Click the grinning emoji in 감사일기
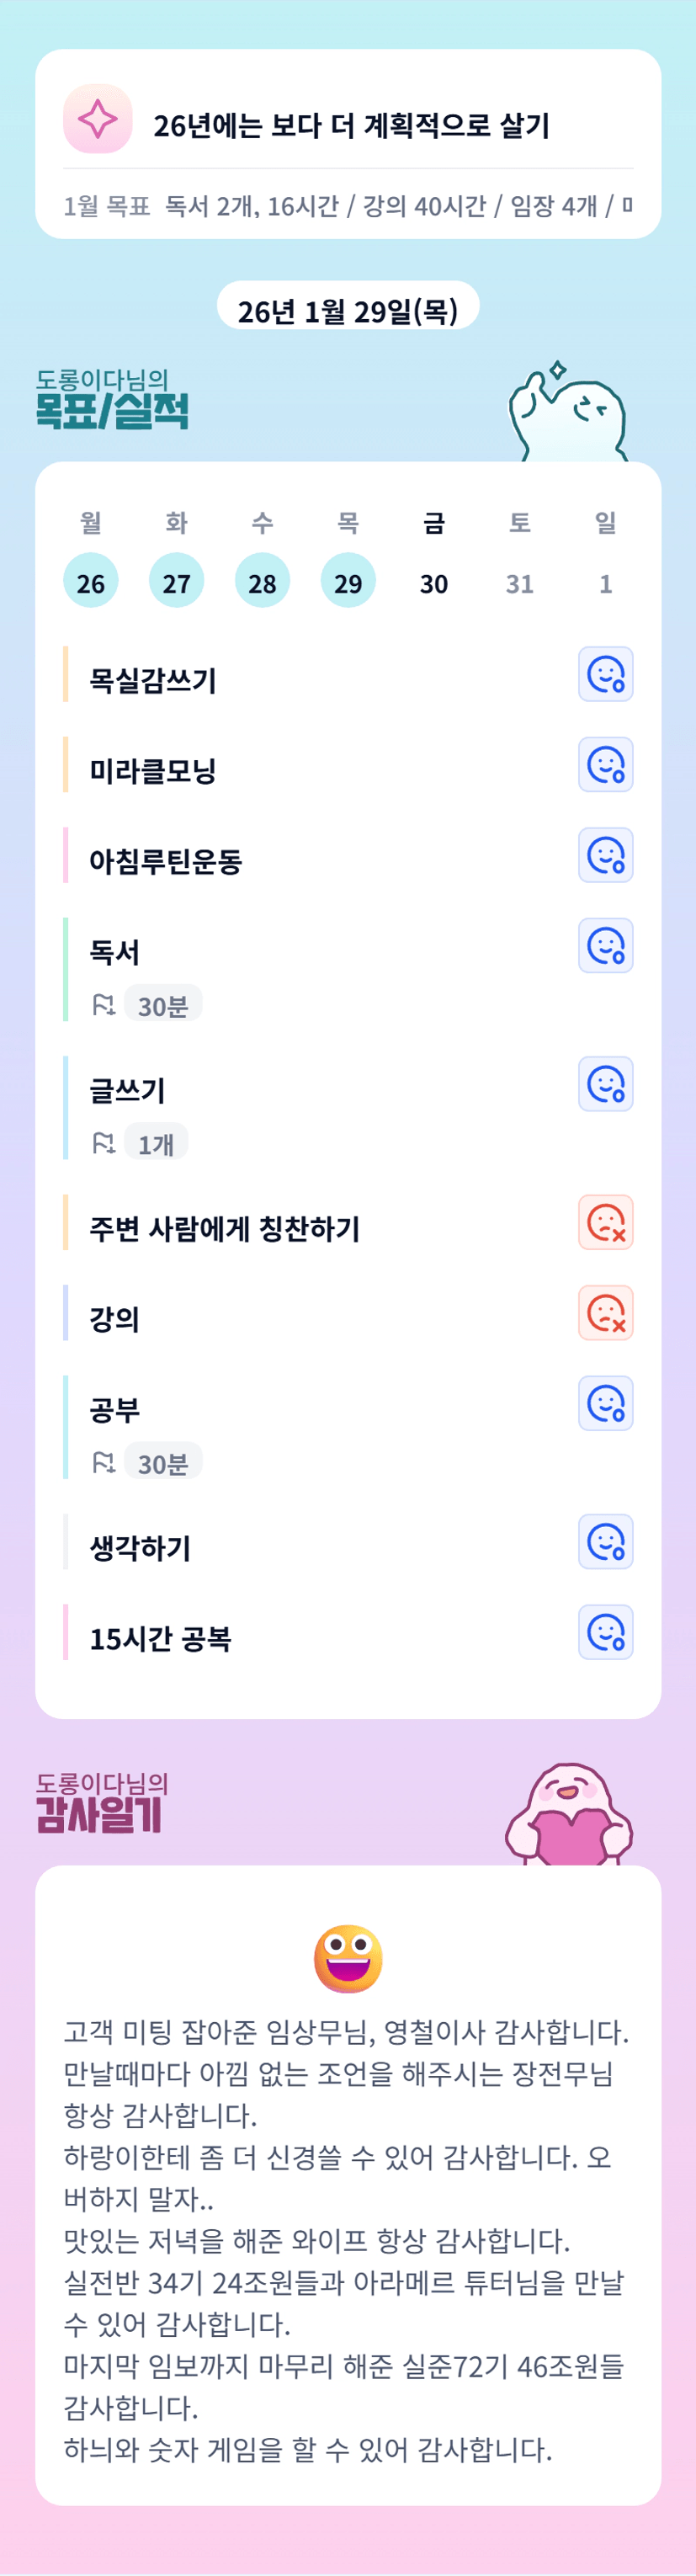The width and height of the screenshot is (696, 2576). pyautogui.click(x=348, y=1958)
